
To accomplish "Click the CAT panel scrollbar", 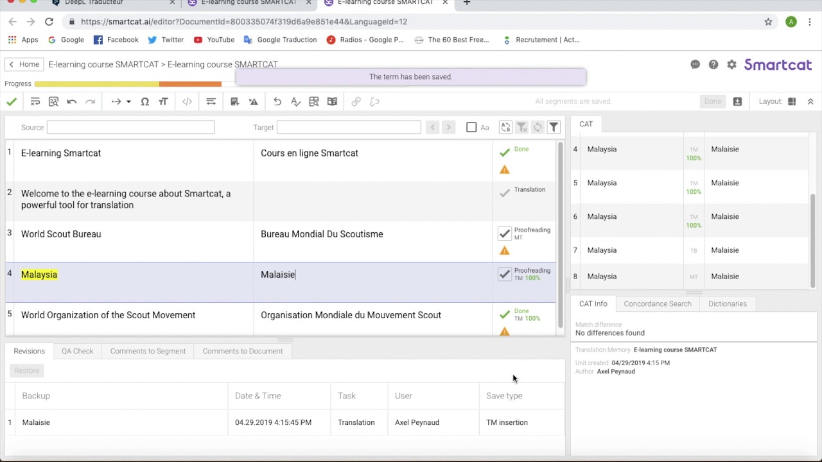I will (x=812, y=241).
